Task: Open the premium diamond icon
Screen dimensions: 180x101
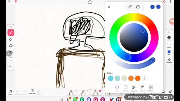Action: coord(16,1)
